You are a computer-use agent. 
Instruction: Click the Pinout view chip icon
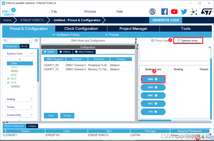152,41
